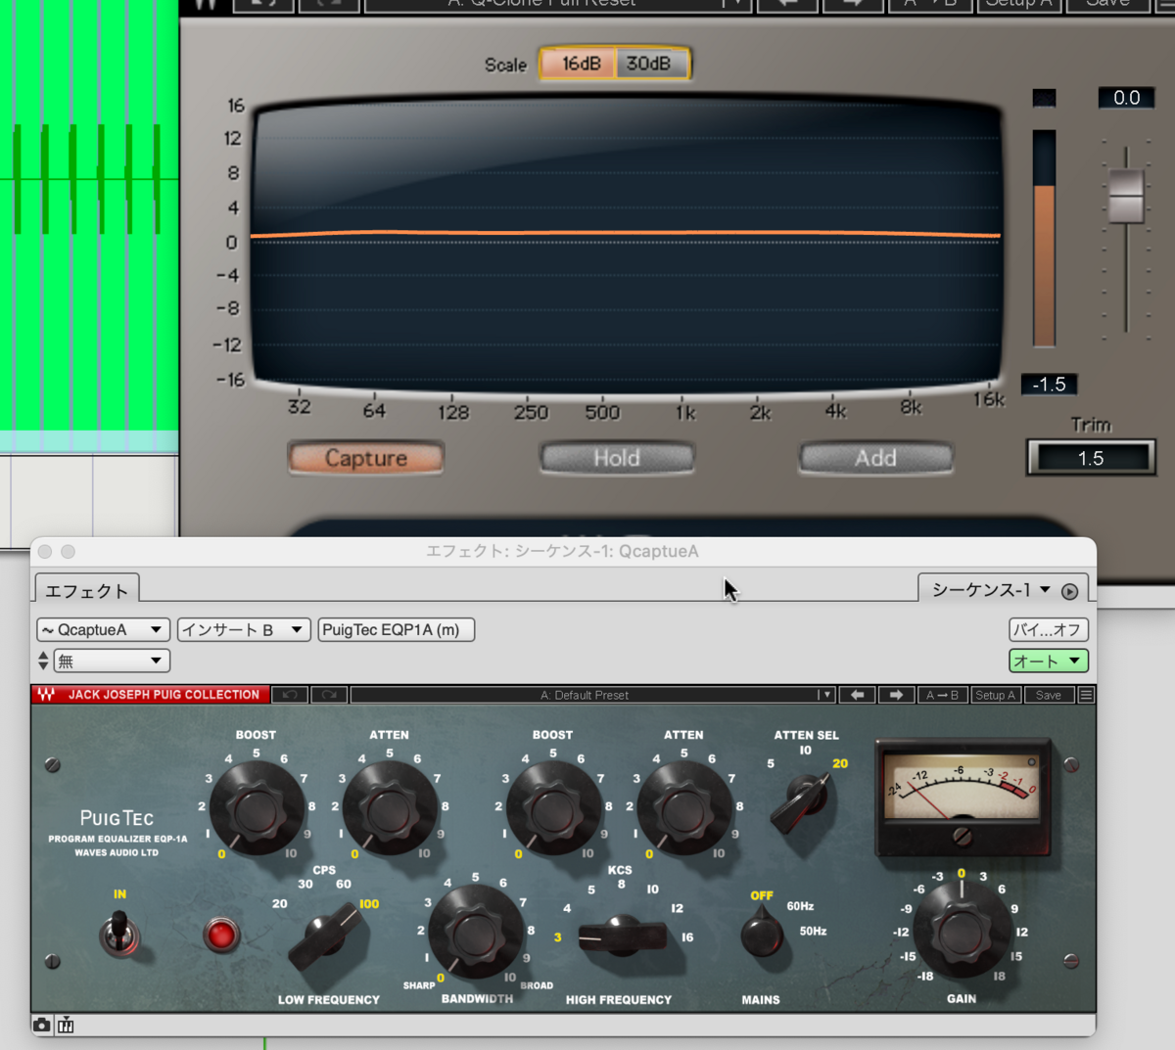The width and height of the screenshot is (1175, 1050).
Task: Click the KCS high frequency selector
Action: click(x=621, y=936)
